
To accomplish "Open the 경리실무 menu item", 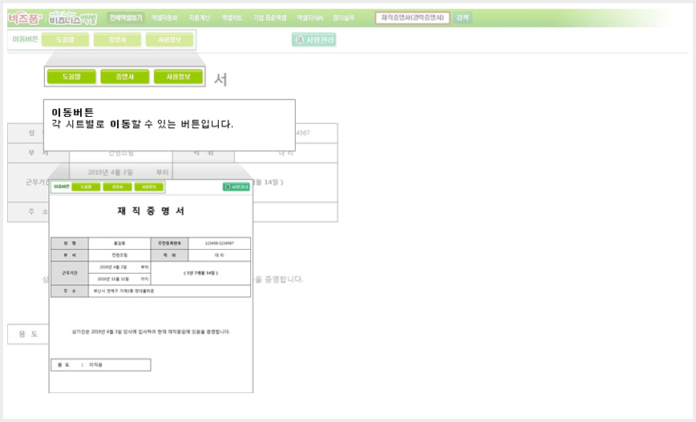I will [343, 18].
